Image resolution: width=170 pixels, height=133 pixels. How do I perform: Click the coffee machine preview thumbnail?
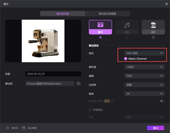(43, 41)
